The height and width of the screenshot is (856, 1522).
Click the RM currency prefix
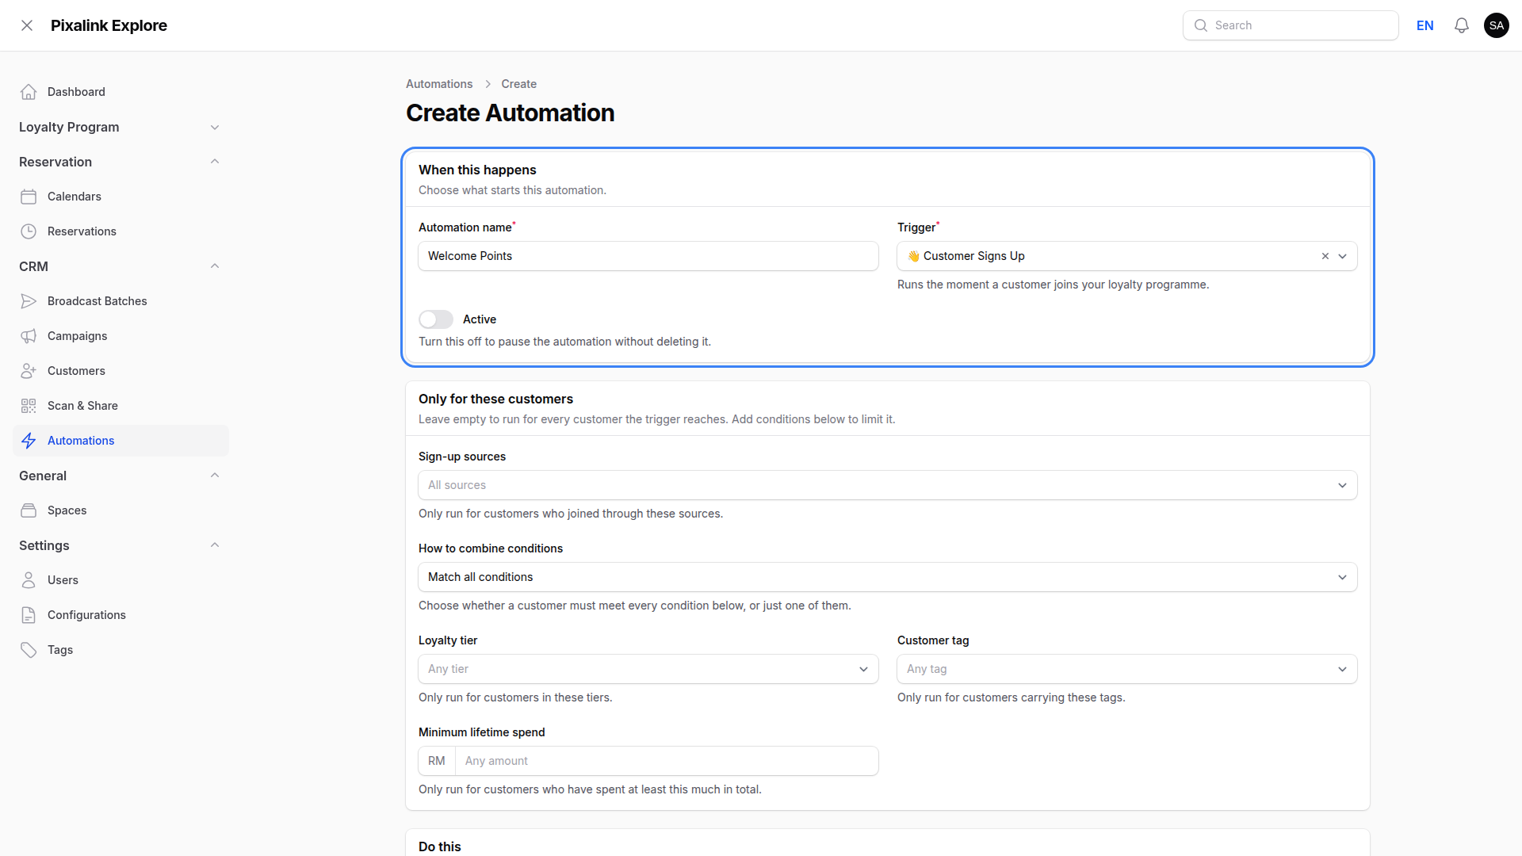click(437, 761)
